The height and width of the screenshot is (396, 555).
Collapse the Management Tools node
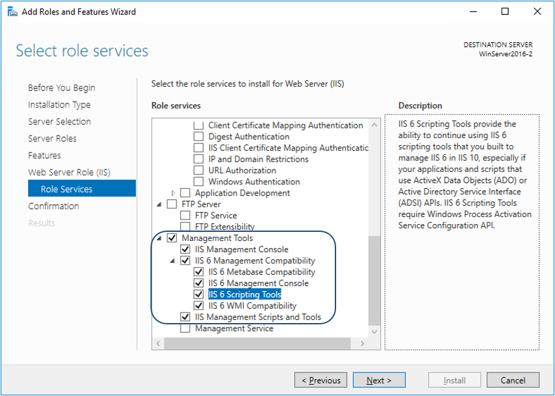pyautogui.click(x=160, y=238)
